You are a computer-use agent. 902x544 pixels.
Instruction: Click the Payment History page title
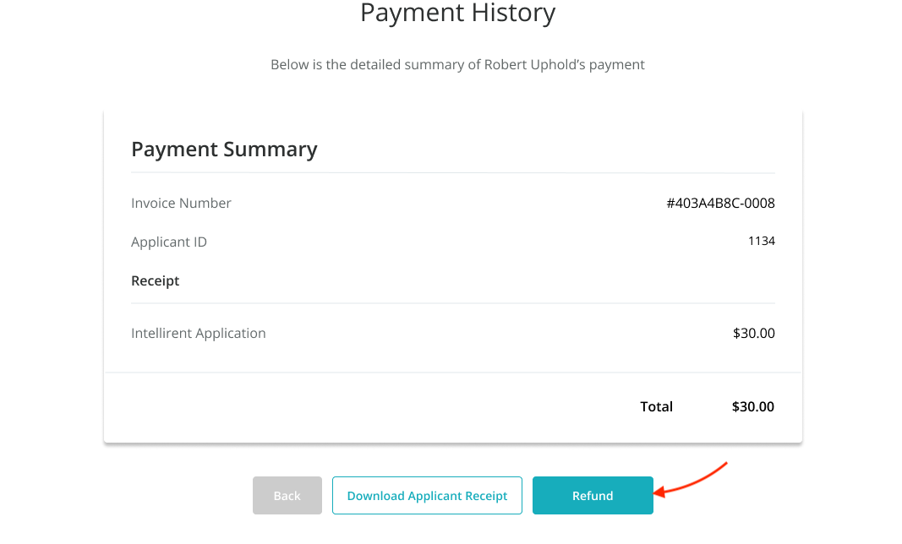(x=457, y=13)
